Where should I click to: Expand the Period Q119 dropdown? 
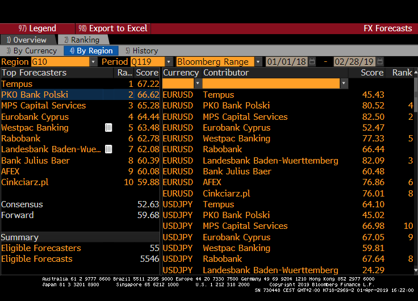pos(169,62)
